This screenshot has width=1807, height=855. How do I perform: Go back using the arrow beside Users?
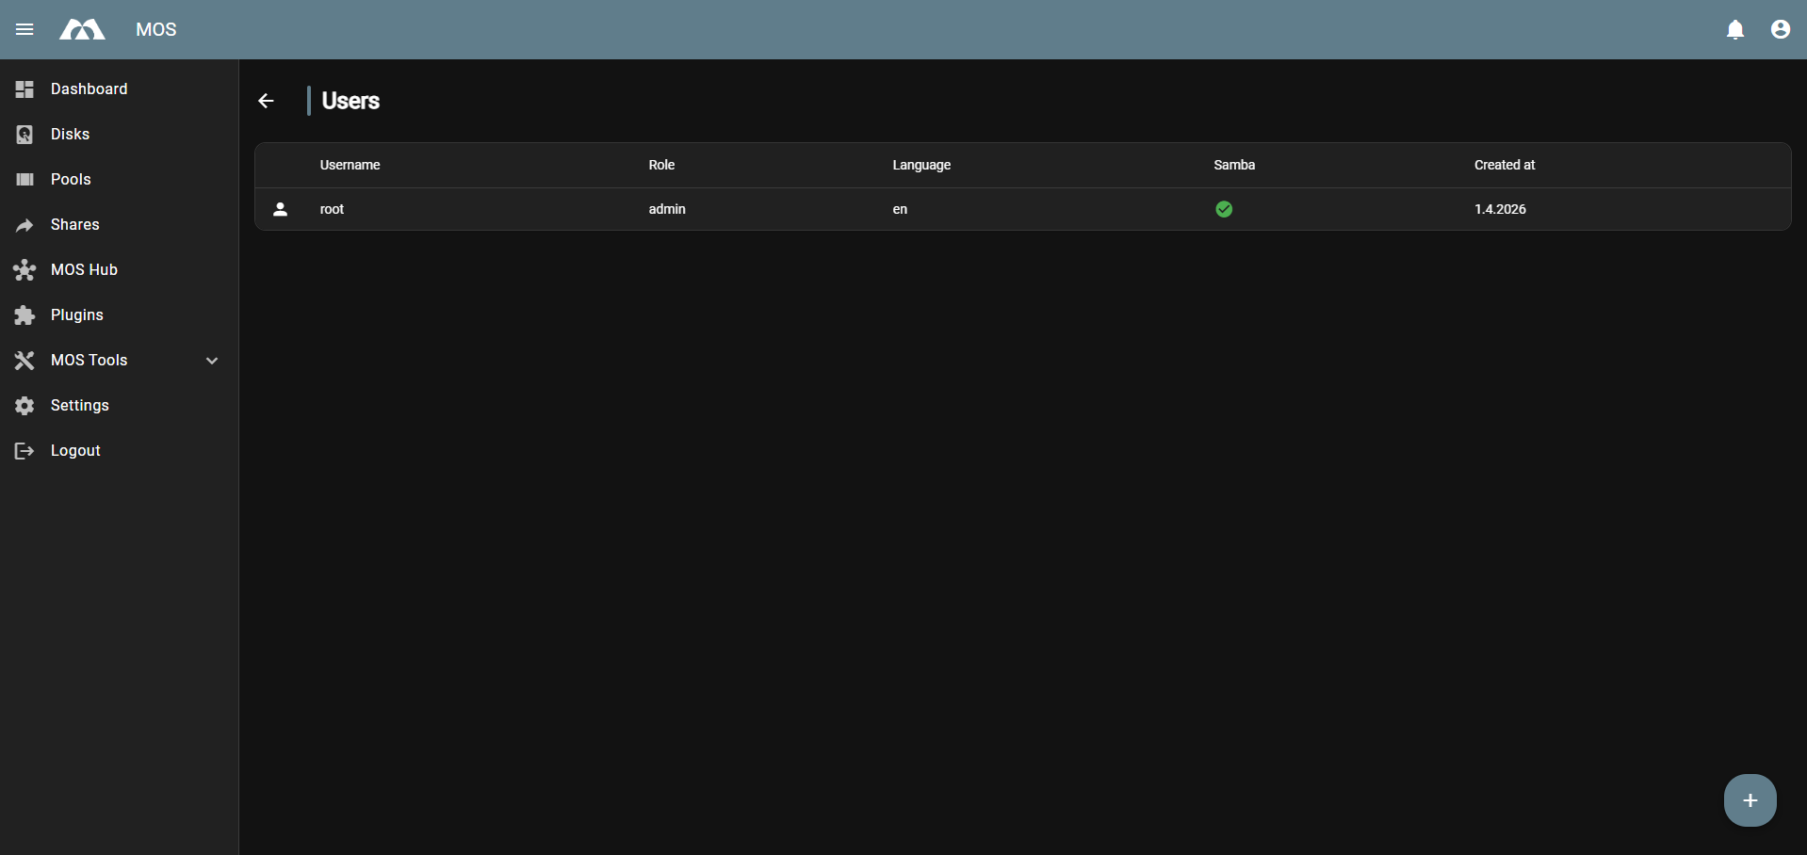267,101
